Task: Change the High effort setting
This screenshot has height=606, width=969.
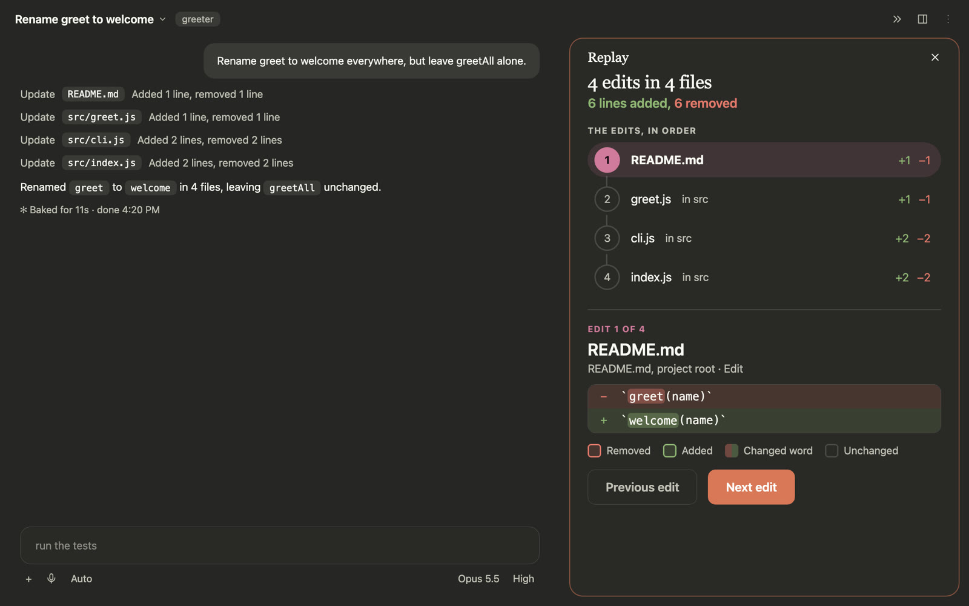Action: pyautogui.click(x=523, y=579)
